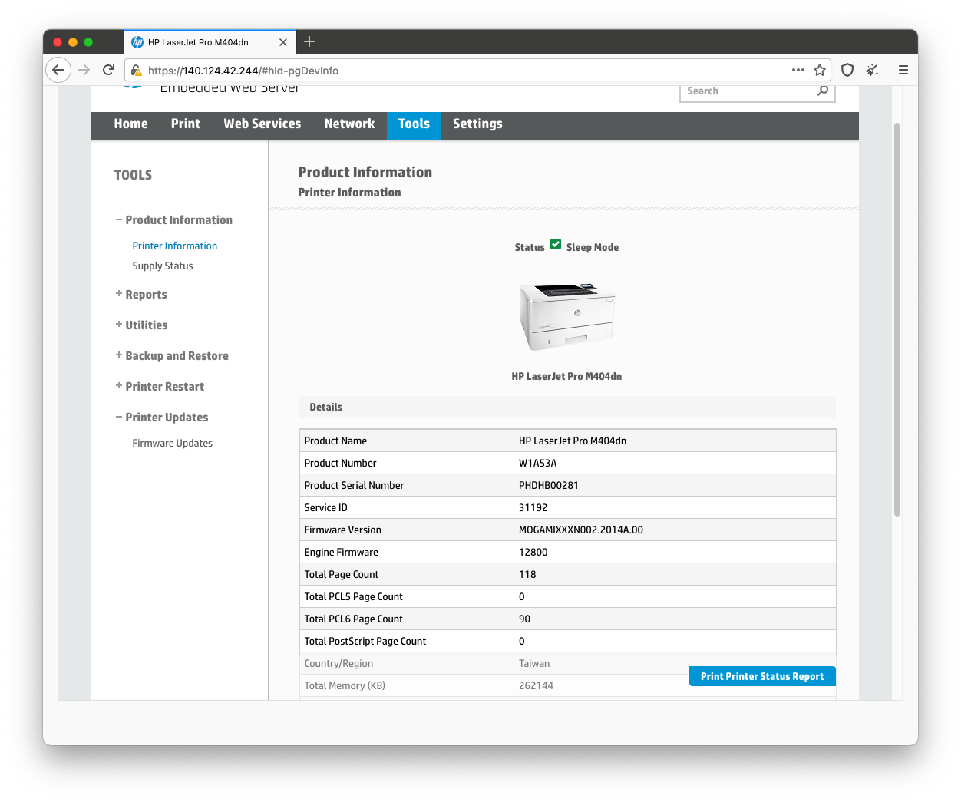Image resolution: width=961 pixels, height=802 pixels.
Task: Bookmark this page with star icon
Action: tap(820, 70)
